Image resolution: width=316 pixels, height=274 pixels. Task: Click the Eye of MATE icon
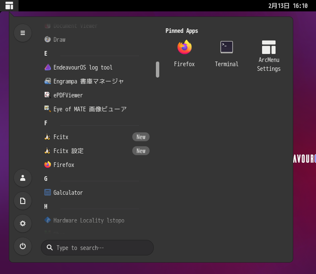pos(48,109)
